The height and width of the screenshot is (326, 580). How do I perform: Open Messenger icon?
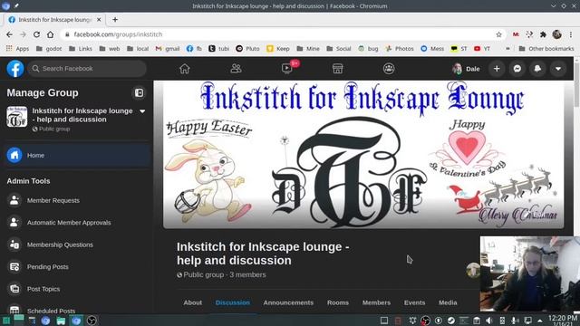[x=517, y=69]
